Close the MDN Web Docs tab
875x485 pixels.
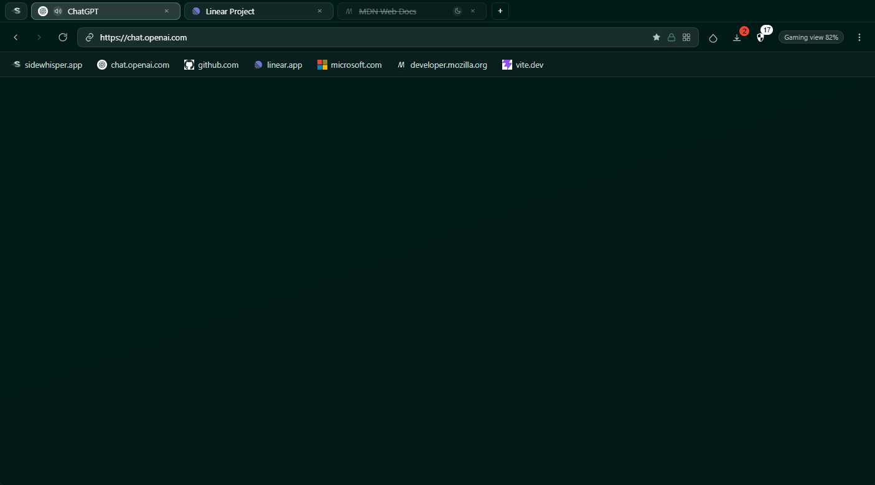click(473, 11)
